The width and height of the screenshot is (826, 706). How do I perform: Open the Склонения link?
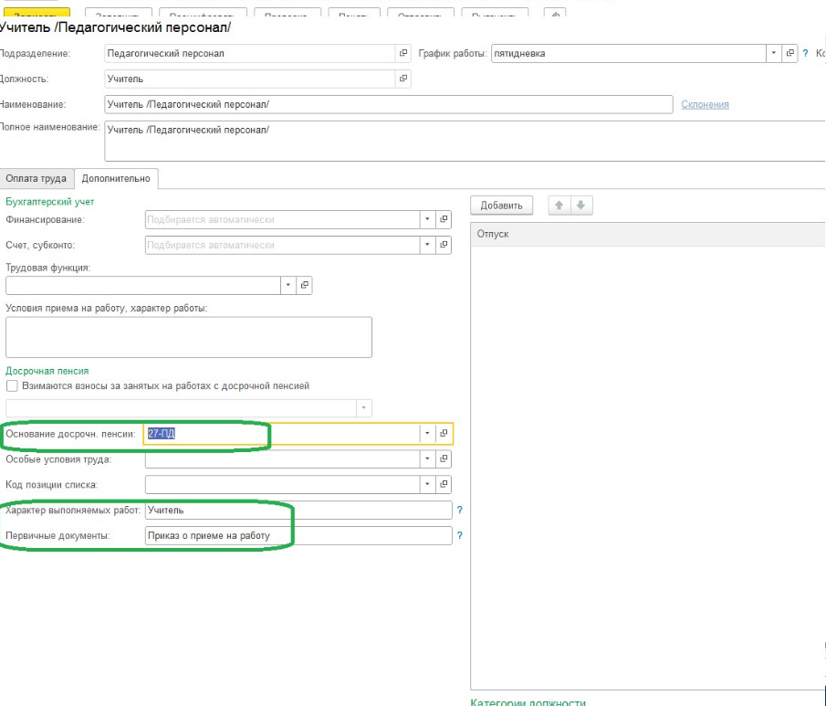(x=705, y=105)
